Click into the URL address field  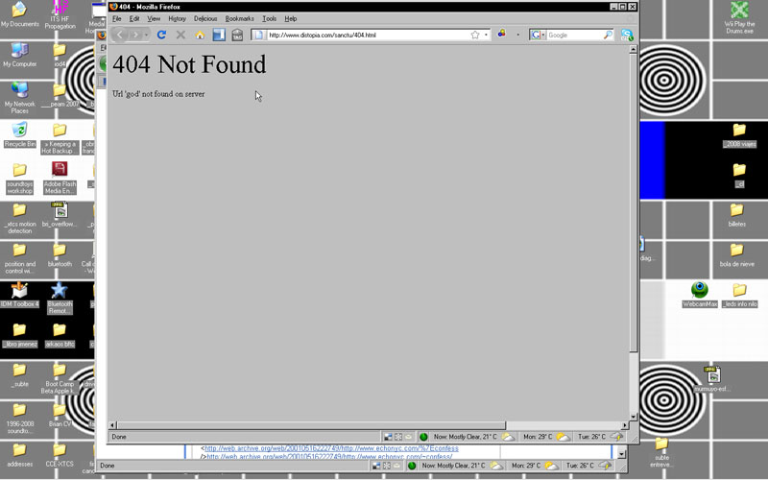point(365,36)
